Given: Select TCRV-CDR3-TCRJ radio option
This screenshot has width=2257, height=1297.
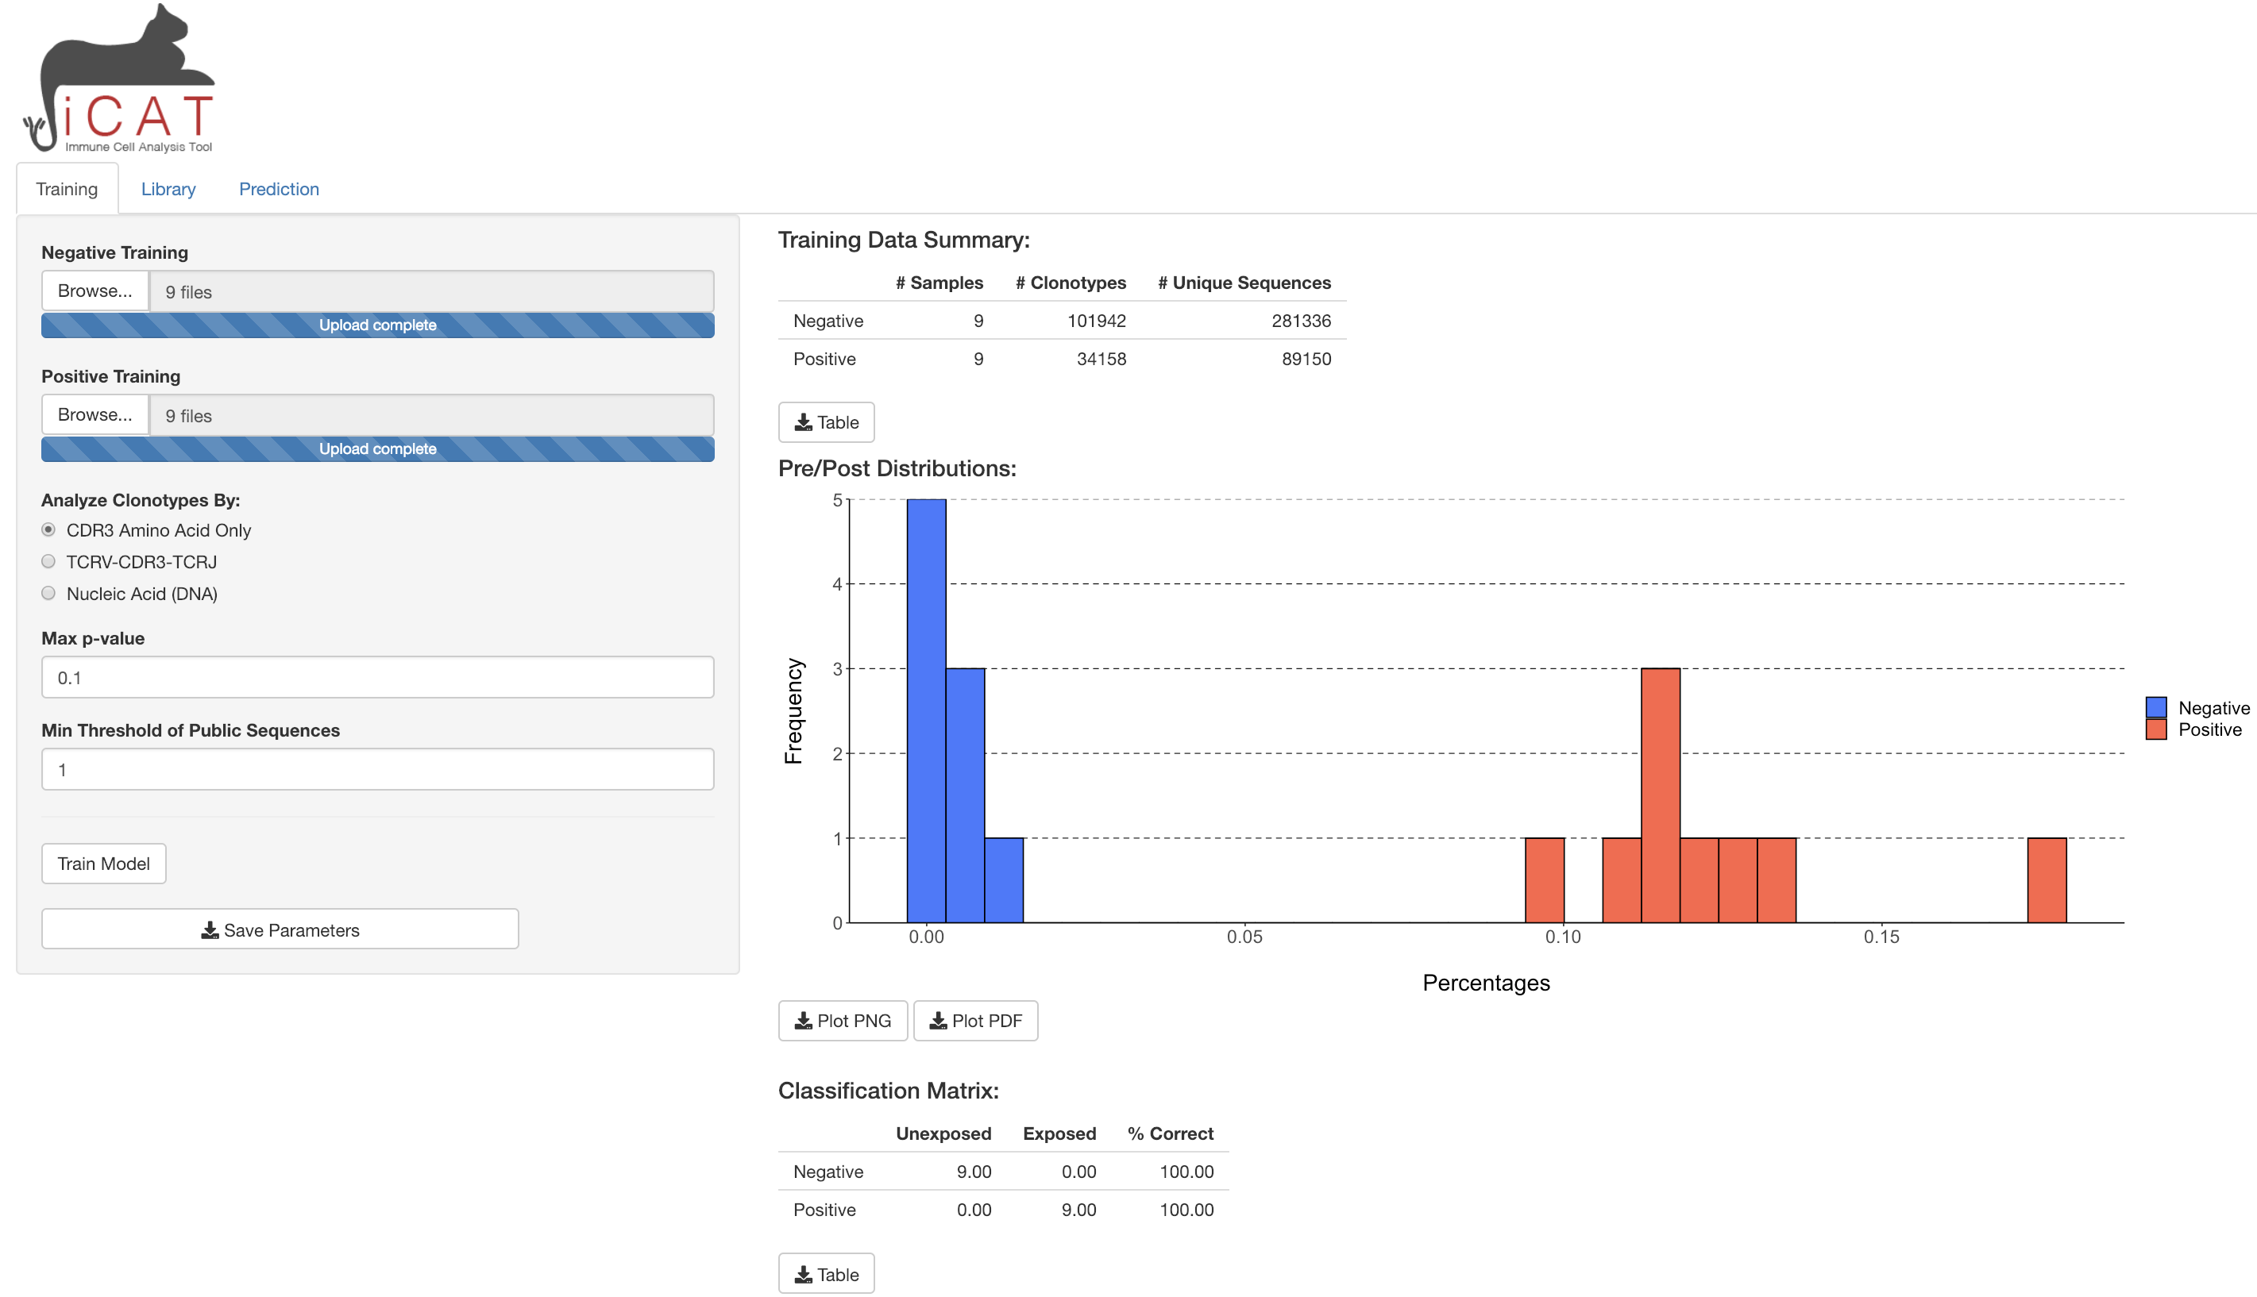Looking at the screenshot, I should point(49,561).
